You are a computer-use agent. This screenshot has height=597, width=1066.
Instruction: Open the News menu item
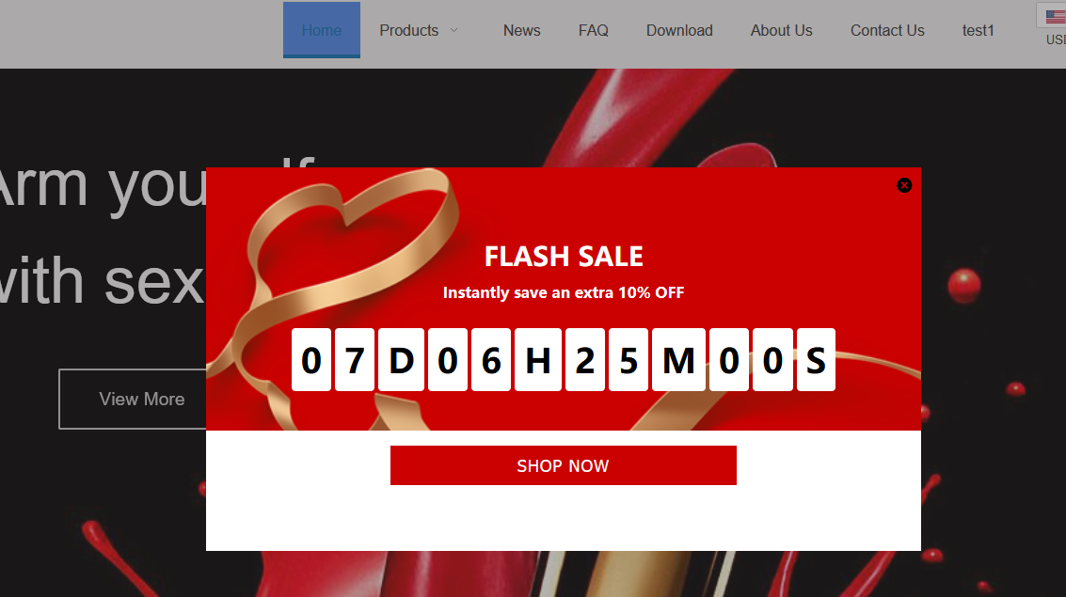pyautogui.click(x=521, y=31)
